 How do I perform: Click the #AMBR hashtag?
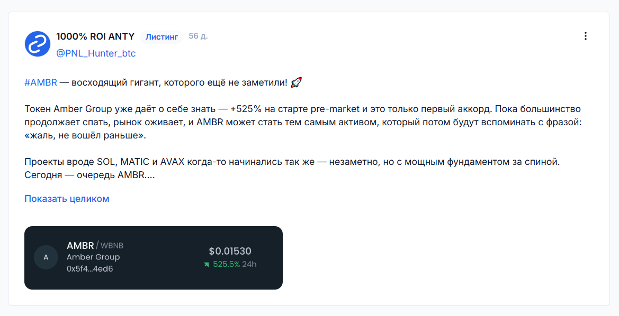[x=41, y=82]
